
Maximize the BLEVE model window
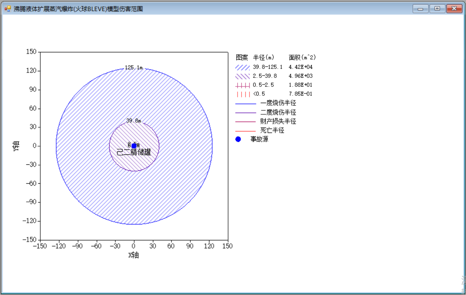(437, 9)
